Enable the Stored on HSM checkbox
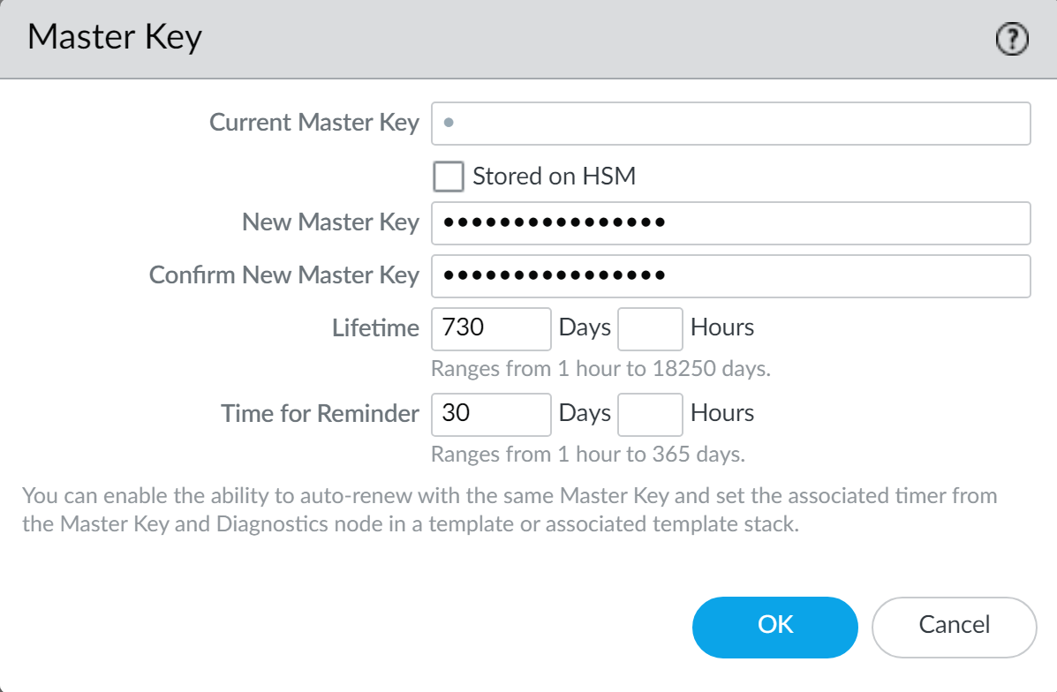 (x=449, y=177)
